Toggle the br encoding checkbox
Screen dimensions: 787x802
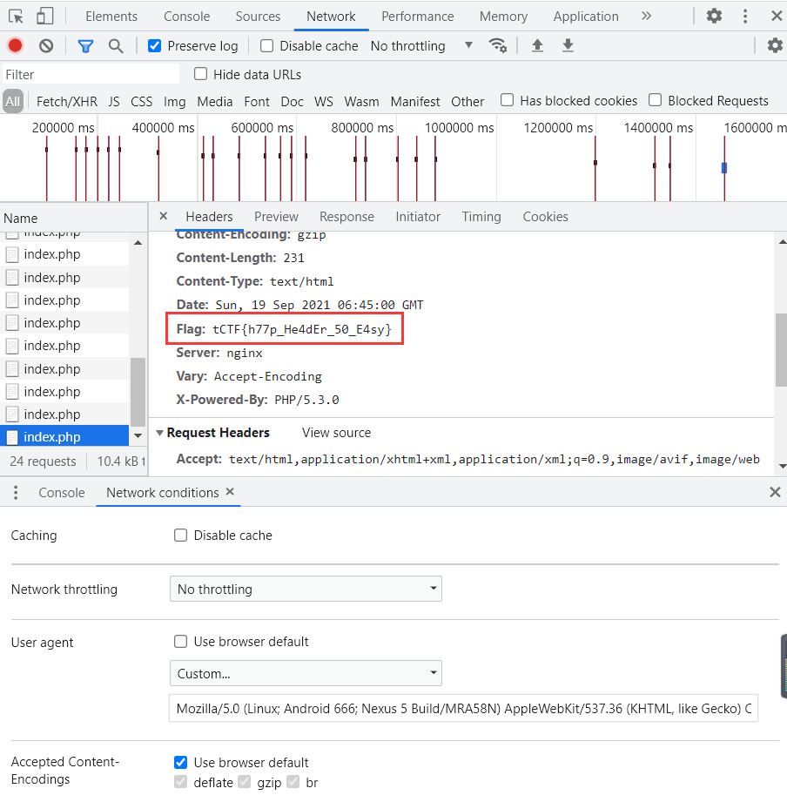(x=293, y=782)
